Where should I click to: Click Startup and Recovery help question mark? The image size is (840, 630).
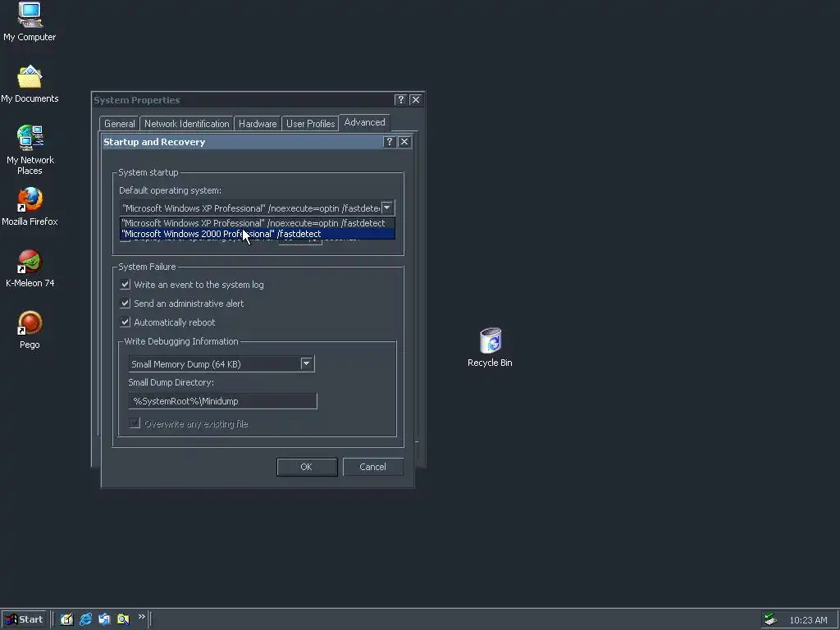(x=390, y=141)
